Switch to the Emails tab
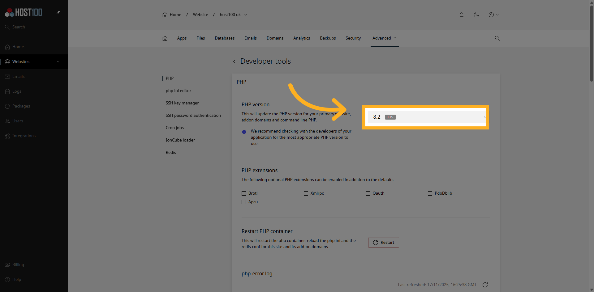 251,38
